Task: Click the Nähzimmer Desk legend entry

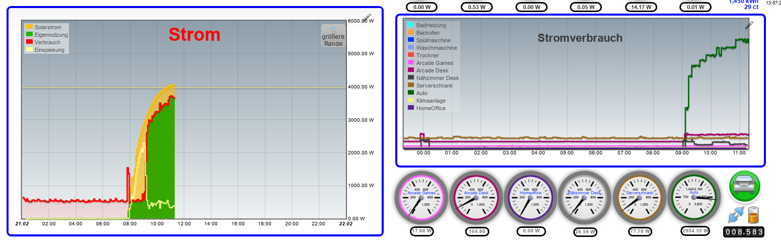Action: (433, 78)
